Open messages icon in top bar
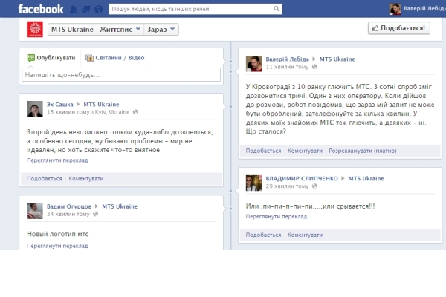446x297 pixels. [x=86, y=10]
